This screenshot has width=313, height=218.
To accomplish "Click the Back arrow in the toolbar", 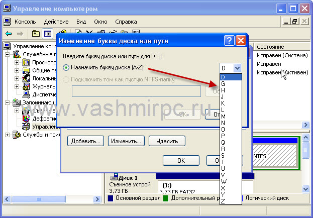I will coord(9,34).
